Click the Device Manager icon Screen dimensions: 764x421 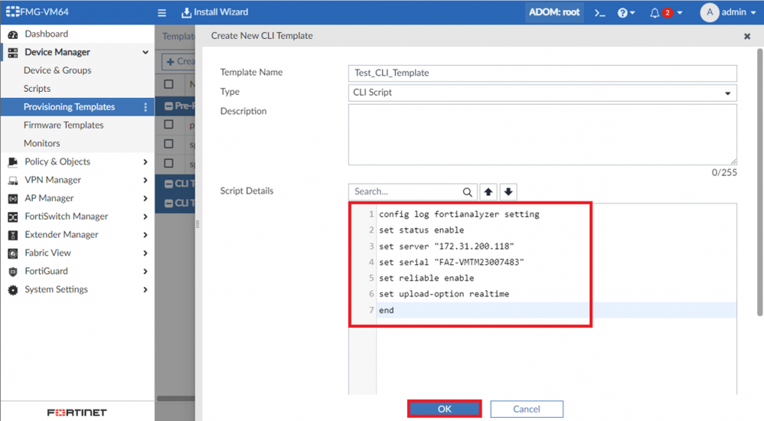(13, 52)
